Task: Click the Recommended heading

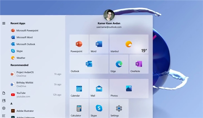Action: tap(20, 65)
